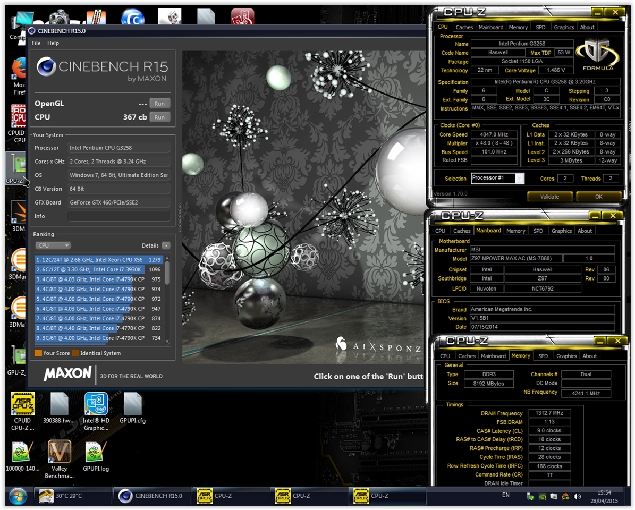Click the clock showing 15:54

[604, 492]
